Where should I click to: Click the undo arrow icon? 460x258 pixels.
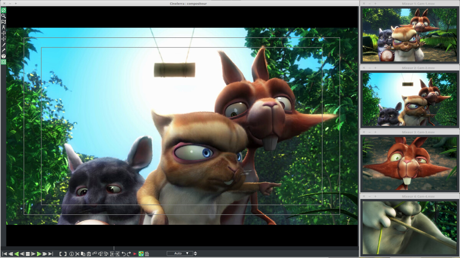click(123, 253)
